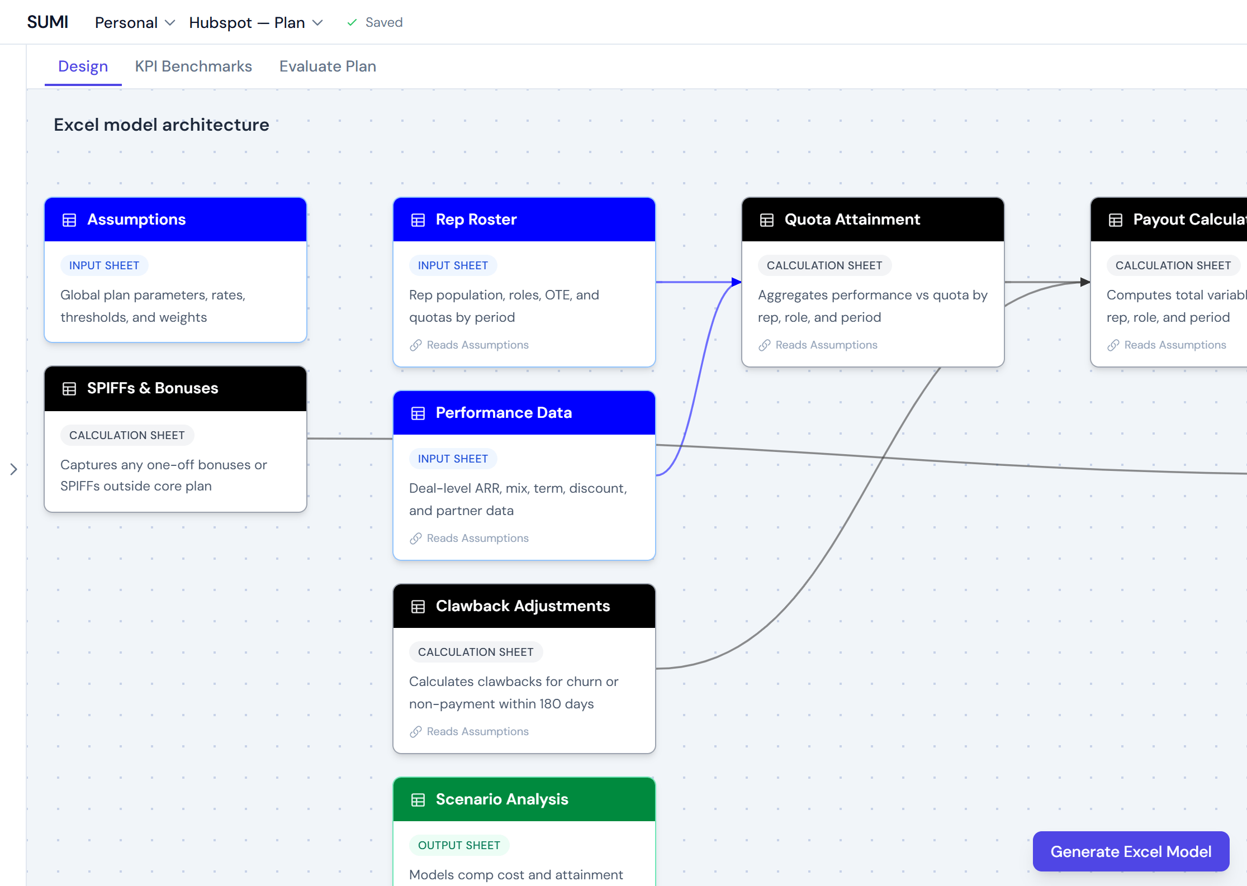Click the Rep Roster sheet table icon
The height and width of the screenshot is (886, 1247).
coord(418,220)
